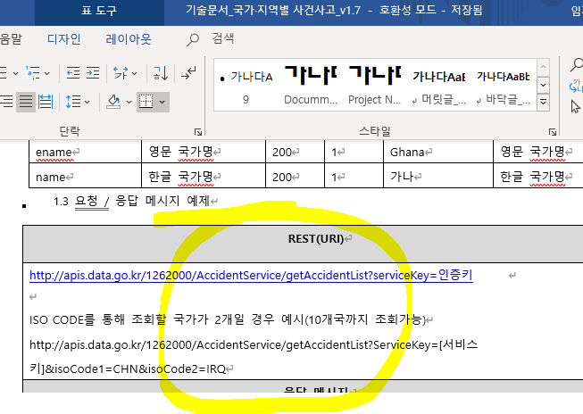The width and height of the screenshot is (583, 414).
Task: Apply the Project N... style
Action: (374, 85)
